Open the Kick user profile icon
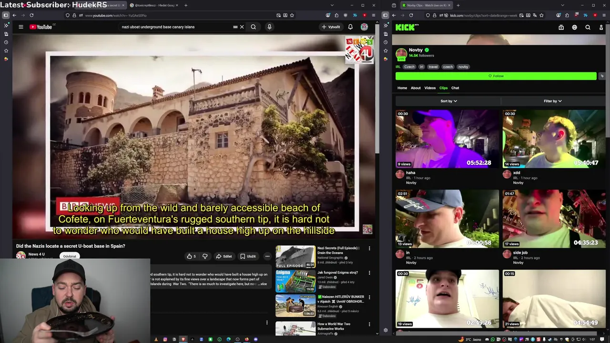Screen dimensions: 610x343 click(601, 28)
